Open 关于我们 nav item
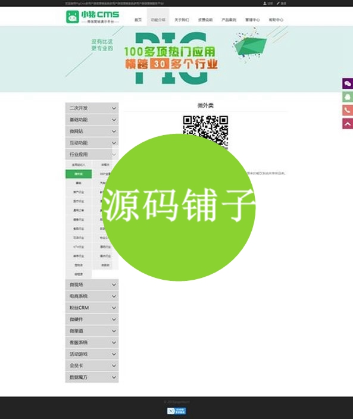The width and height of the screenshot is (353, 419). coord(182,20)
